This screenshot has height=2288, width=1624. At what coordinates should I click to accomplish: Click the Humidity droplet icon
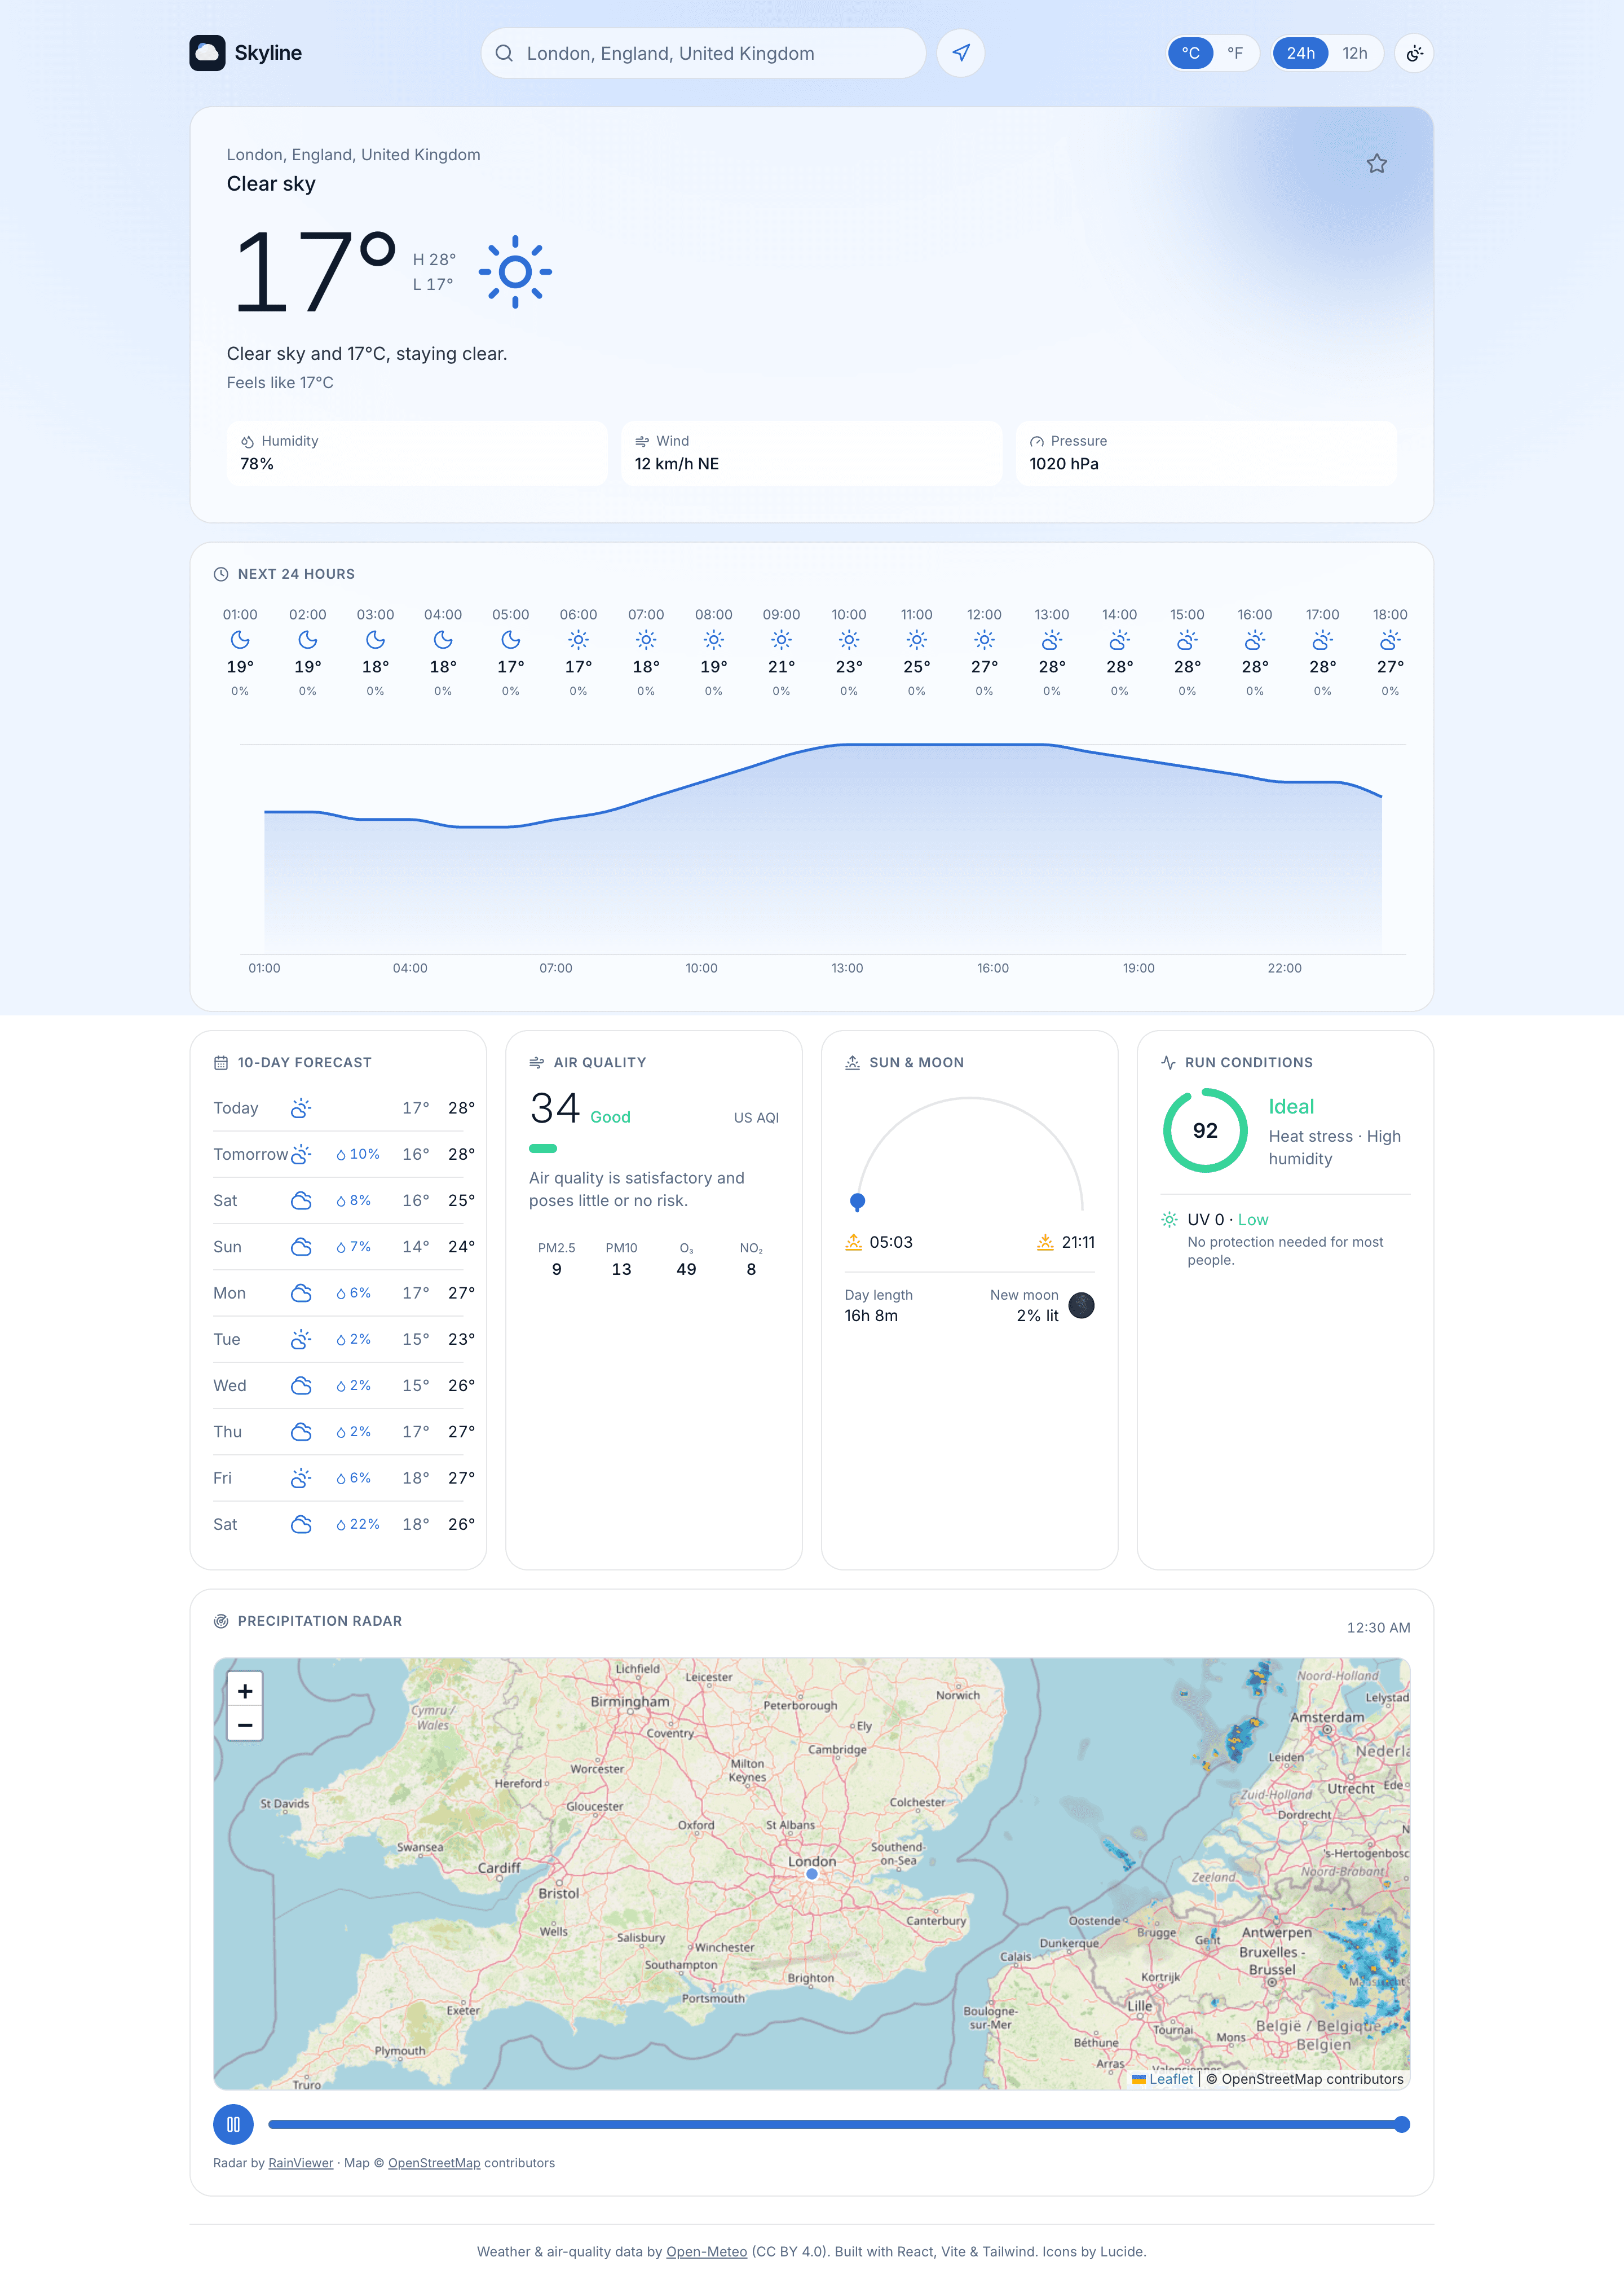pos(247,441)
